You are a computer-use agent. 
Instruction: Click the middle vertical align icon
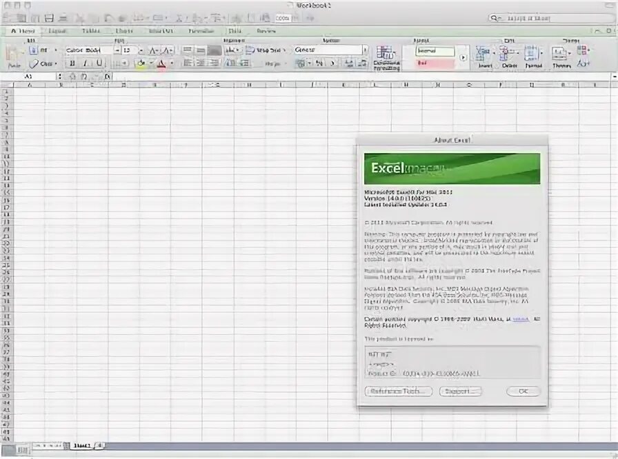tap(201, 50)
